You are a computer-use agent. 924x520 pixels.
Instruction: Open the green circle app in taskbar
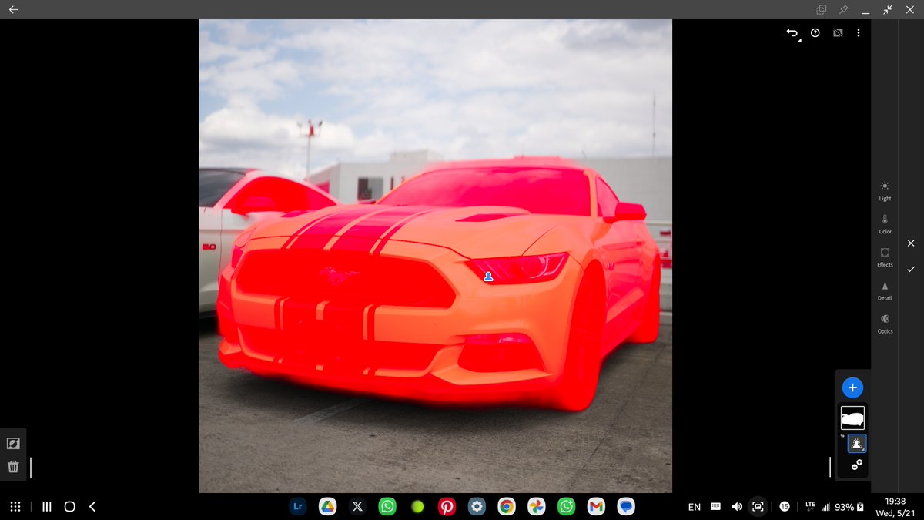click(x=417, y=507)
